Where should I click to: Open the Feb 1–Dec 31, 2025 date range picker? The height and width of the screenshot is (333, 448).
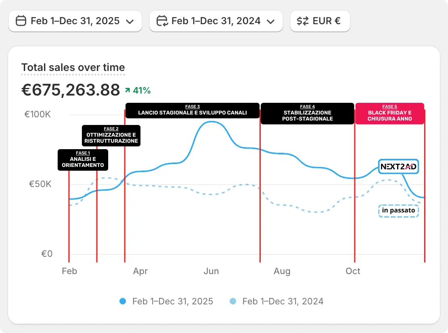pos(75,21)
